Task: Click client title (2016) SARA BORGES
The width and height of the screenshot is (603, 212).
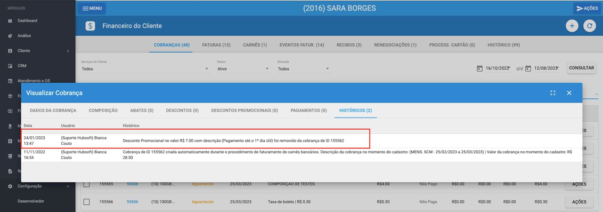Action: (339, 8)
